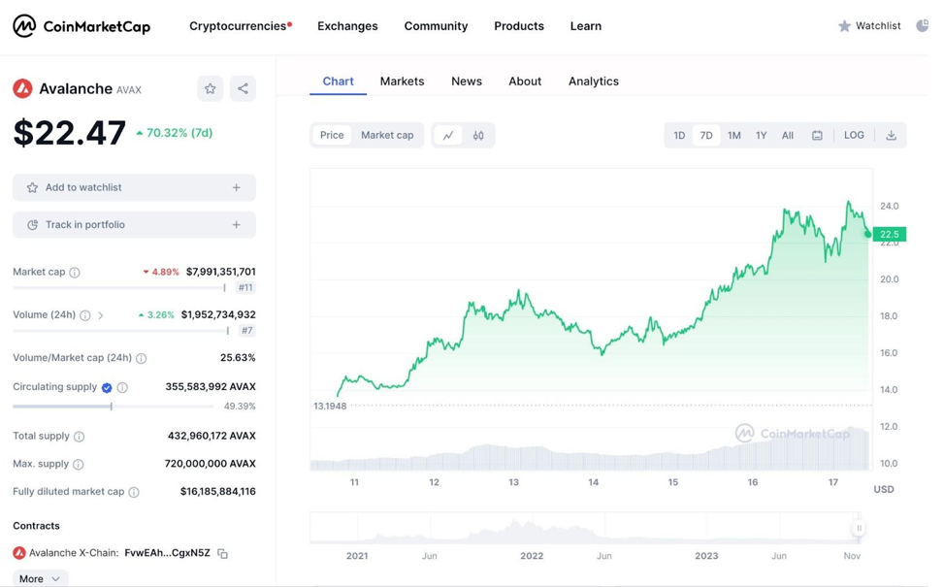Switch to the About tab

coord(525,82)
